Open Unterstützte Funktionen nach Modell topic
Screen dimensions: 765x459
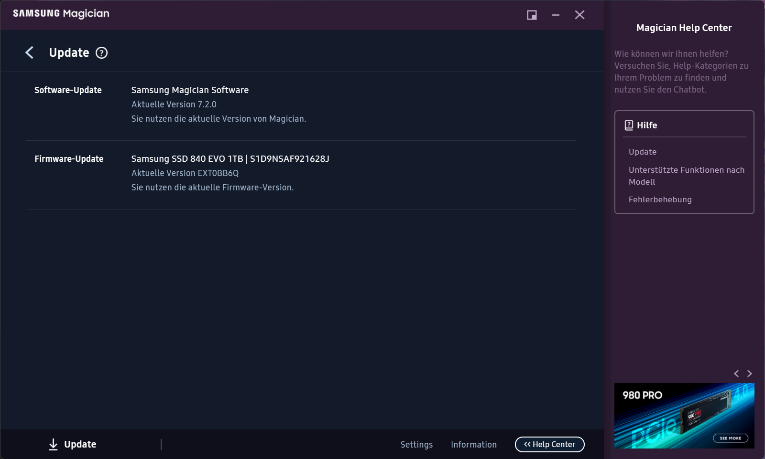click(x=687, y=176)
